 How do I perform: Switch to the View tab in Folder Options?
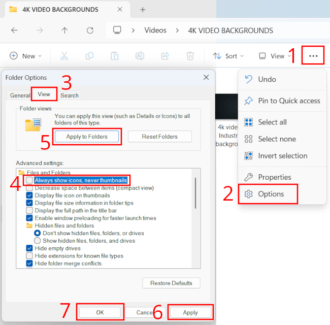[44, 94]
